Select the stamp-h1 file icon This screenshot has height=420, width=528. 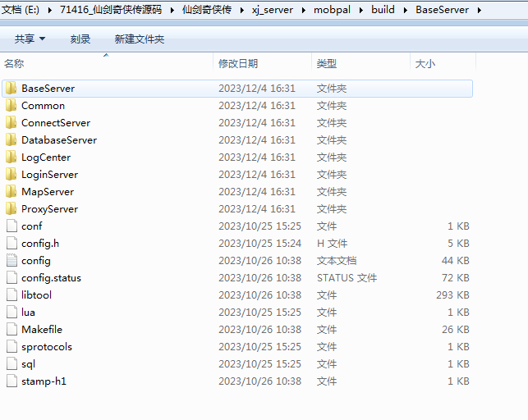(11, 381)
